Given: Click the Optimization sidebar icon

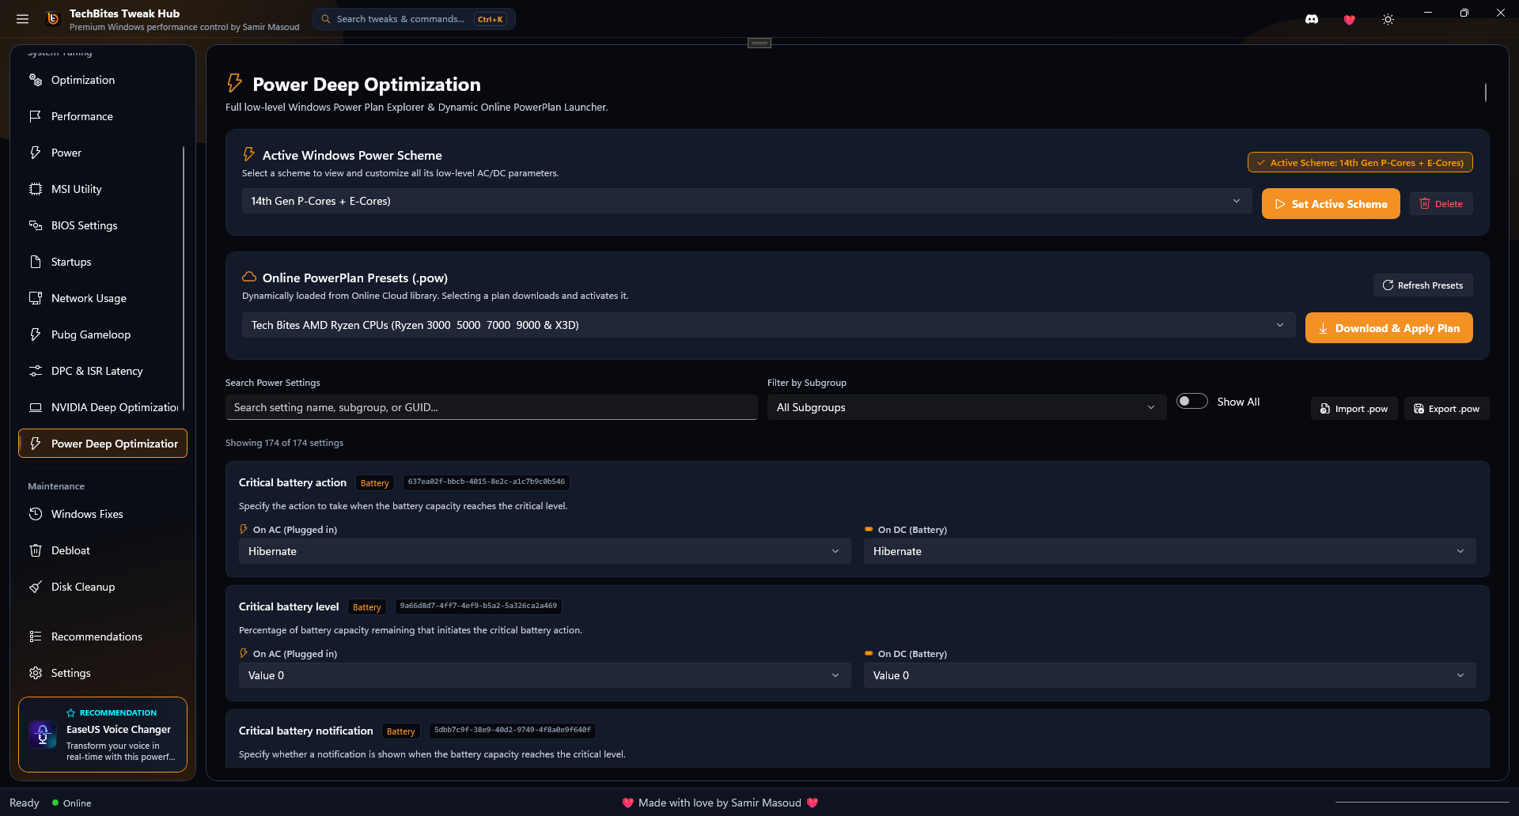Looking at the screenshot, I should [x=36, y=80].
